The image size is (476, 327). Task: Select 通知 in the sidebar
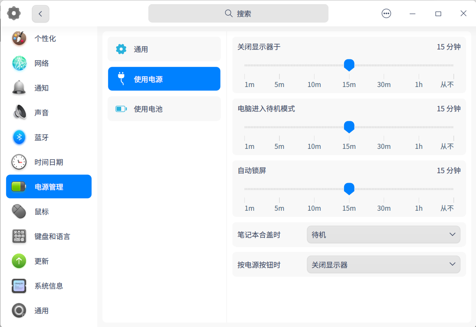pos(49,88)
